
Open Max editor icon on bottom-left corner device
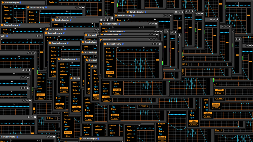pyautogui.click(x=48, y=137)
